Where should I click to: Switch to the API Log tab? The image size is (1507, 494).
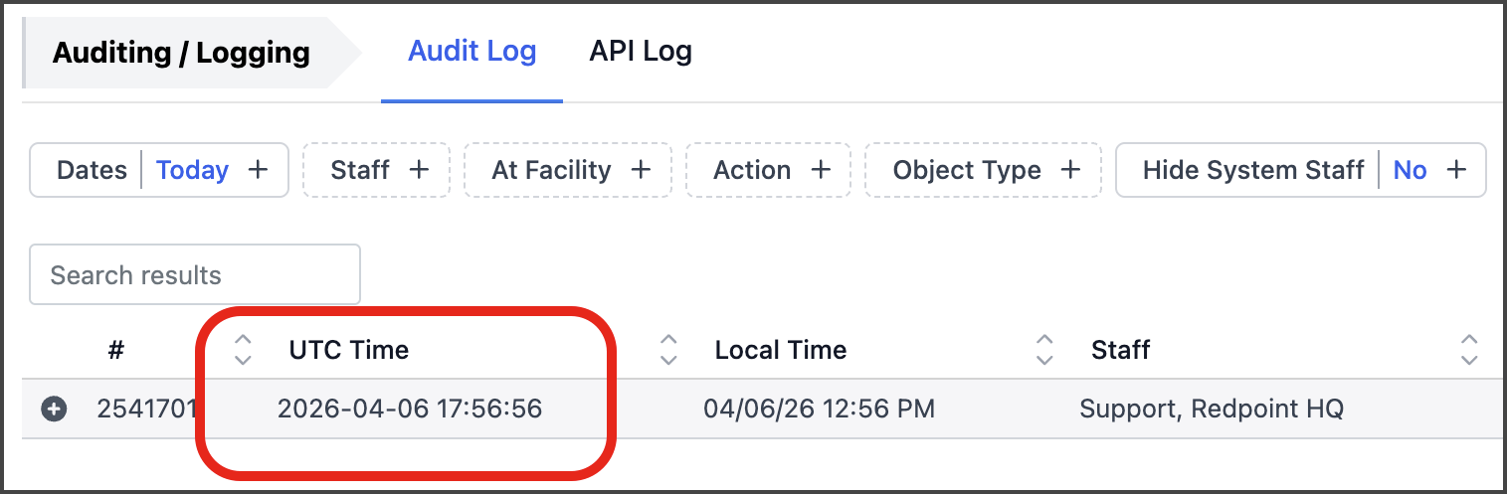point(641,52)
